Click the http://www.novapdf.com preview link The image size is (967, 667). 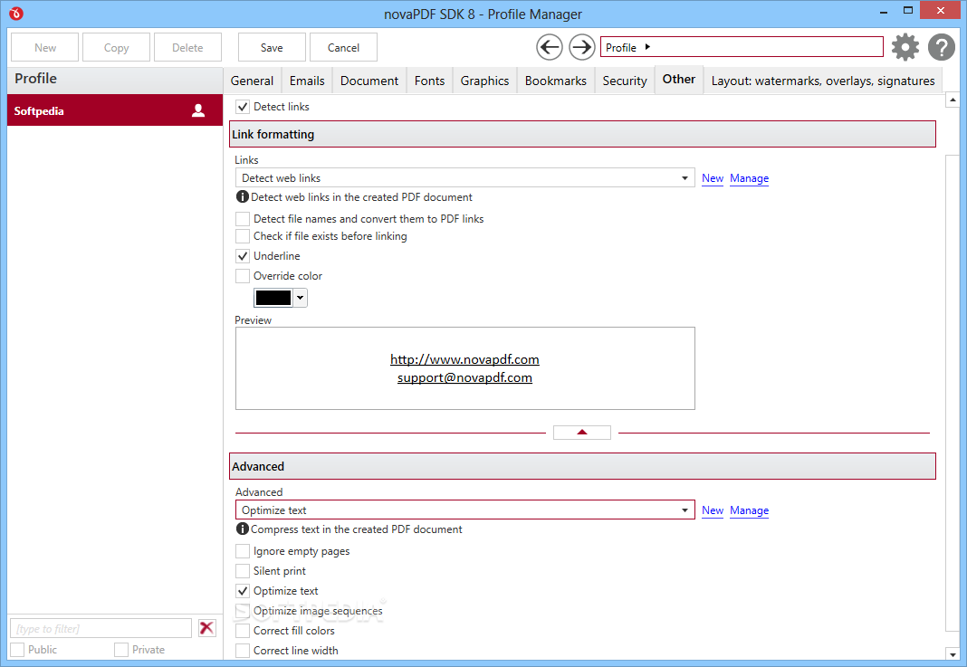(464, 359)
